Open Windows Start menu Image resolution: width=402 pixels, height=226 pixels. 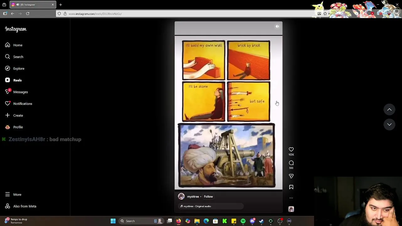113,221
